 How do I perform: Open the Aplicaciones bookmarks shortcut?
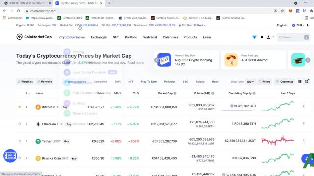(13, 18)
